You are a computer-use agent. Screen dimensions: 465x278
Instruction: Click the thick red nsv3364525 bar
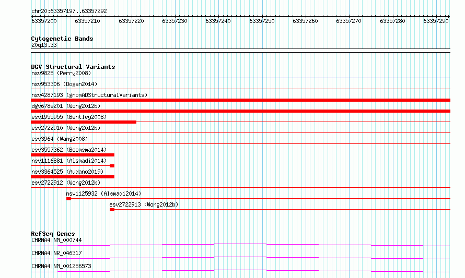click(x=73, y=177)
